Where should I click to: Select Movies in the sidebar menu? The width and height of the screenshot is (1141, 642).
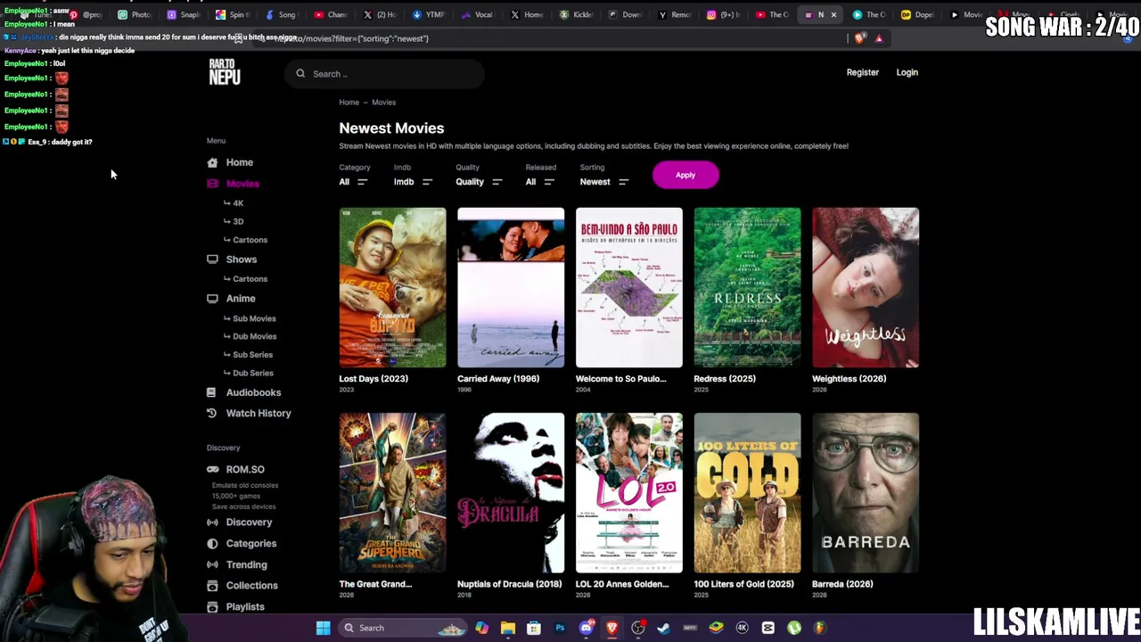(x=242, y=184)
